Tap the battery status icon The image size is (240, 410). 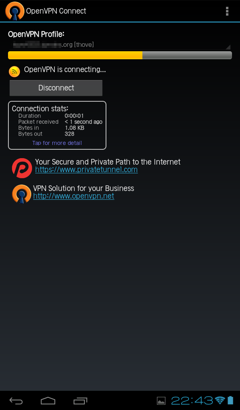pos(230,400)
